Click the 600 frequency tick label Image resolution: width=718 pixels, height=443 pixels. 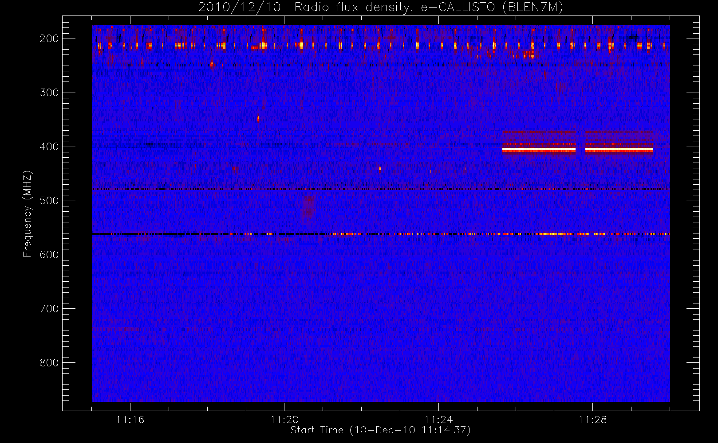(x=49, y=255)
